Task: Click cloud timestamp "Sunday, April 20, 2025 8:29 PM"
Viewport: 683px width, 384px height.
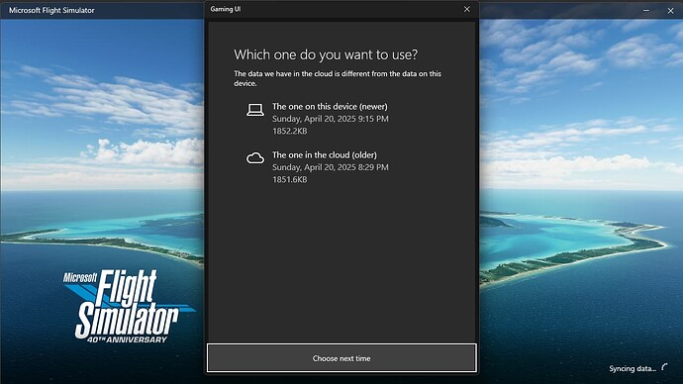Action: tap(331, 166)
